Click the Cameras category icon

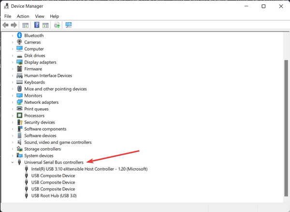point(19,42)
